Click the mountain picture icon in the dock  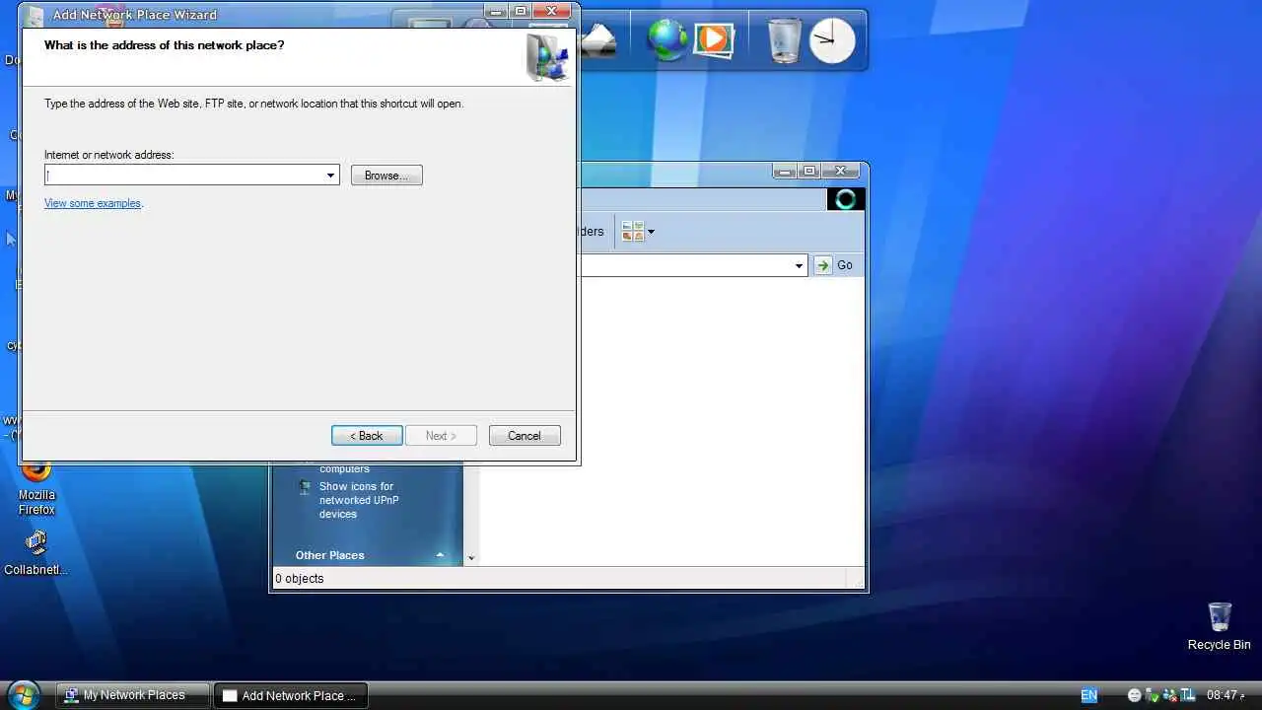pyautogui.click(x=597, y=41)
